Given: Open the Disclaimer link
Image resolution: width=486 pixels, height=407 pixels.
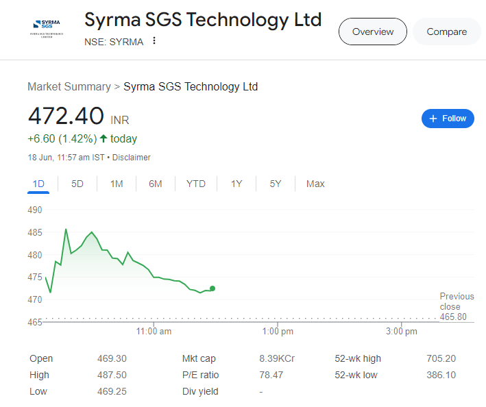Looking at the screenshot, I should 131,158.
